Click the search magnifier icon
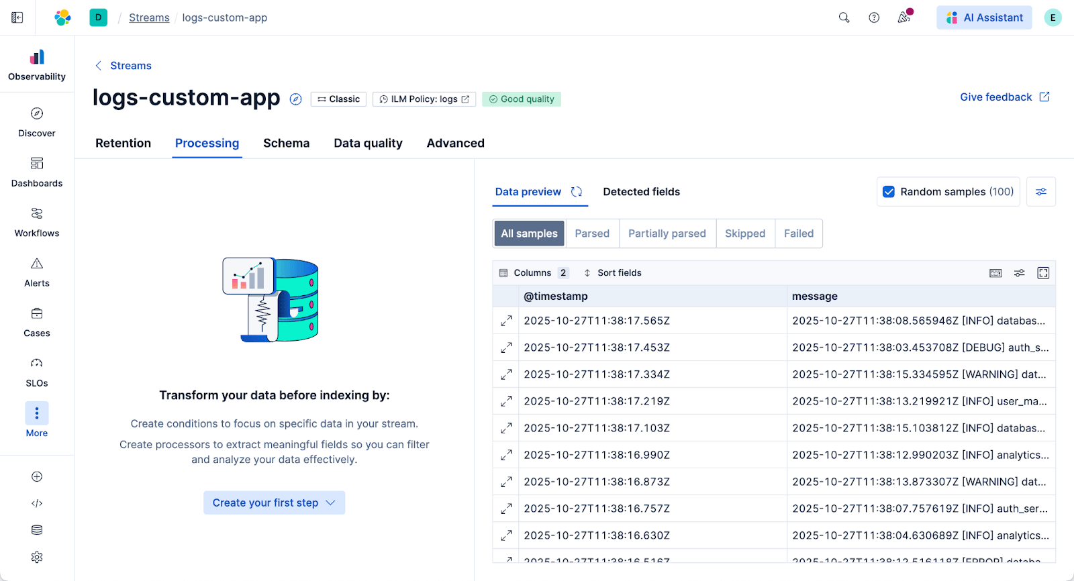The height and width of the screenshot is (581, 1074). (x=844, y=17)
